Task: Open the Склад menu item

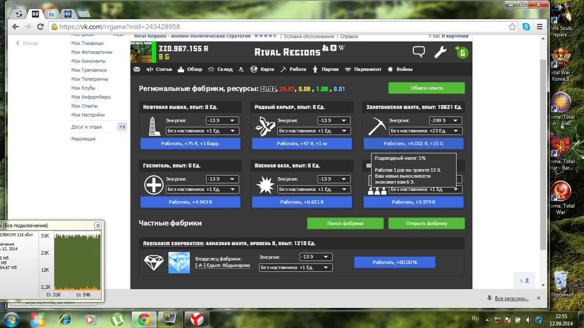Action: 220,69
